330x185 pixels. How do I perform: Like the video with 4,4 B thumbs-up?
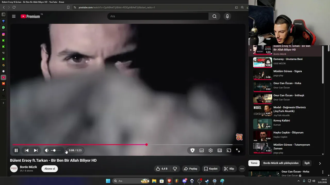point(161,169)
